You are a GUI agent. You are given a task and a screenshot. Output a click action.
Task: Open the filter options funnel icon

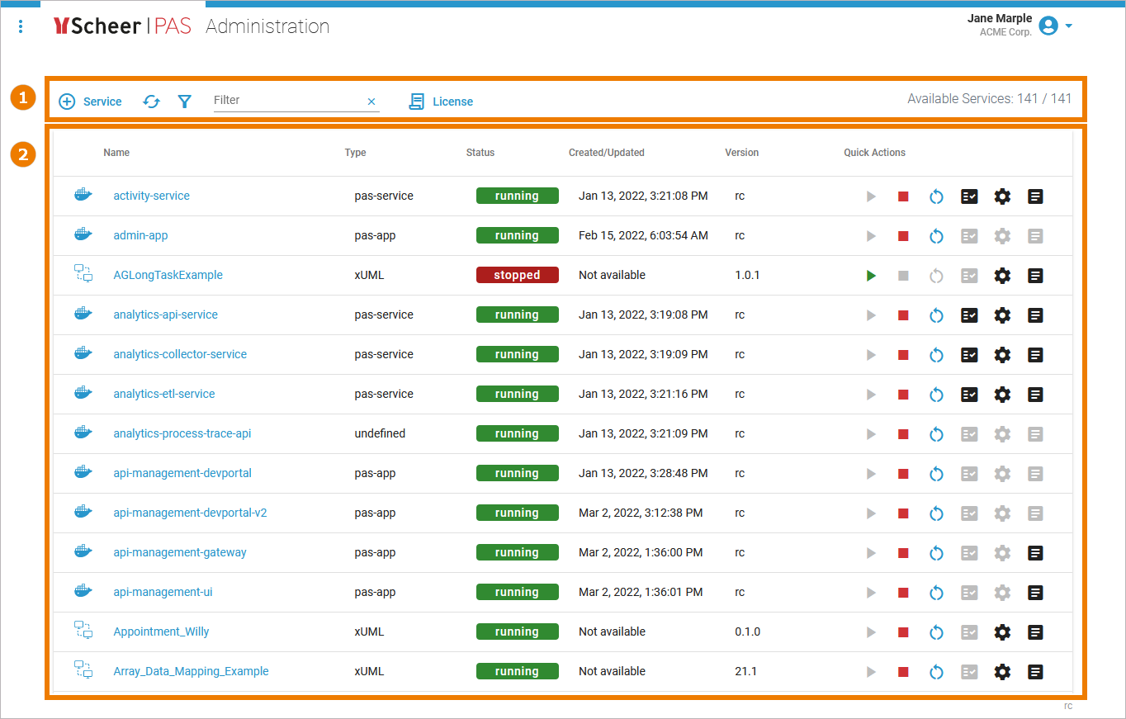coord(184,101)
